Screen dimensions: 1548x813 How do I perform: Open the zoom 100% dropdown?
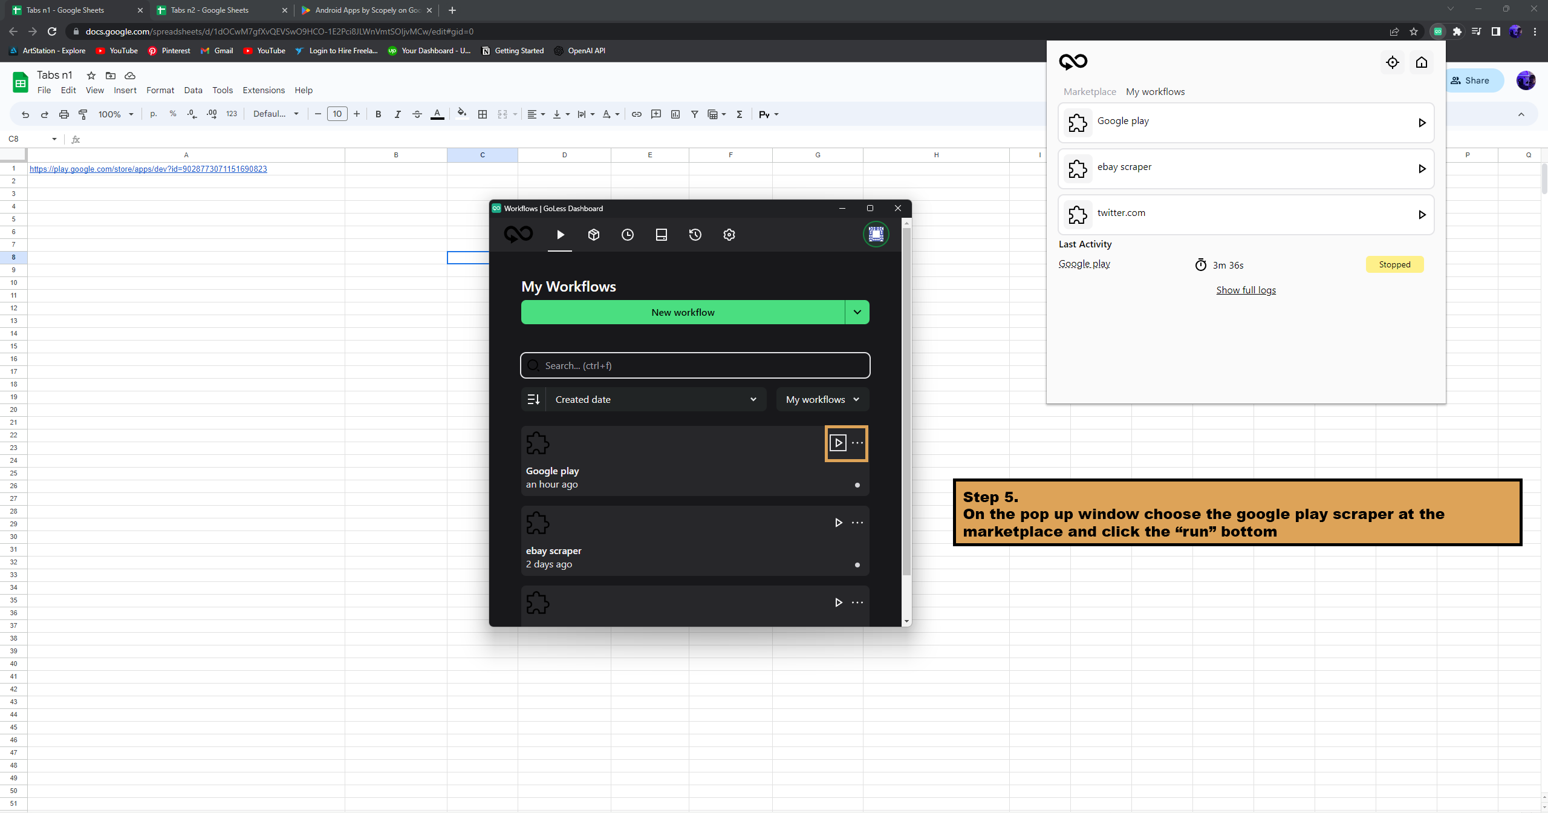pos(115,114)
